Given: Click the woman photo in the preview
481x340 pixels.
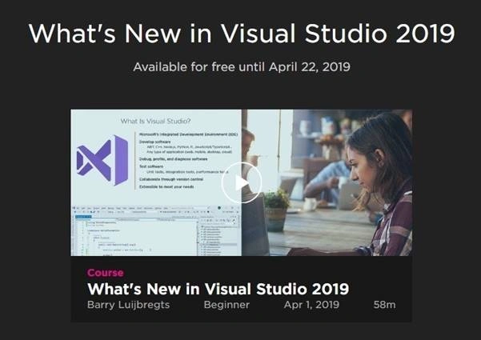Looking at the screenshot, I should tap(327, 182).
